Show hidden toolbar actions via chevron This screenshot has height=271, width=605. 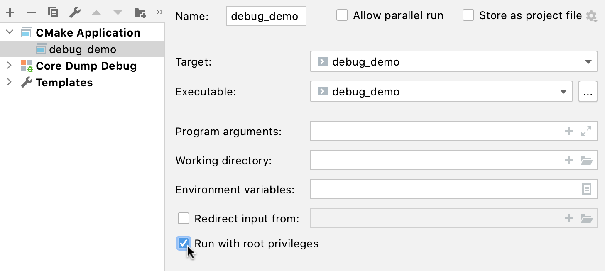160,12
